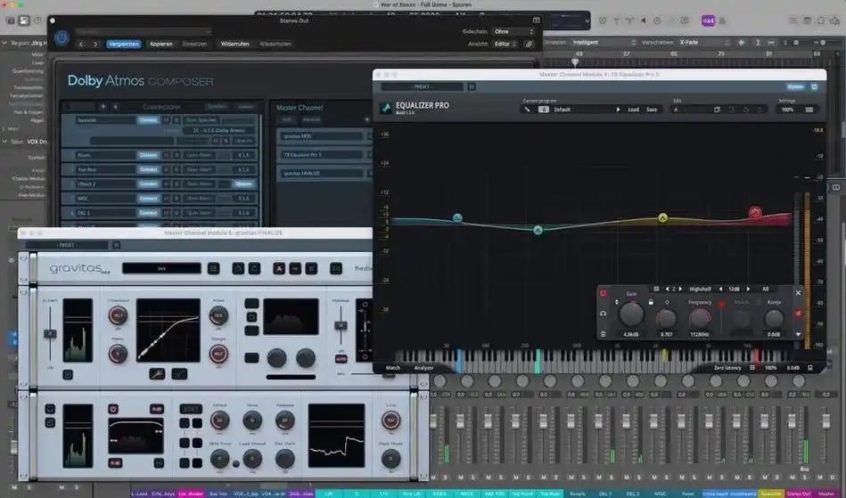The height and width of the screenshot is (498, 846).
Task: Select the teal bell EQ band node
Action: pos(538,230)
